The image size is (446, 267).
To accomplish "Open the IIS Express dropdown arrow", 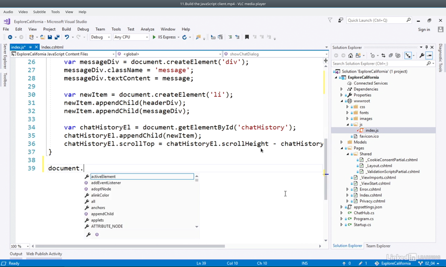I will coord(178,37).
